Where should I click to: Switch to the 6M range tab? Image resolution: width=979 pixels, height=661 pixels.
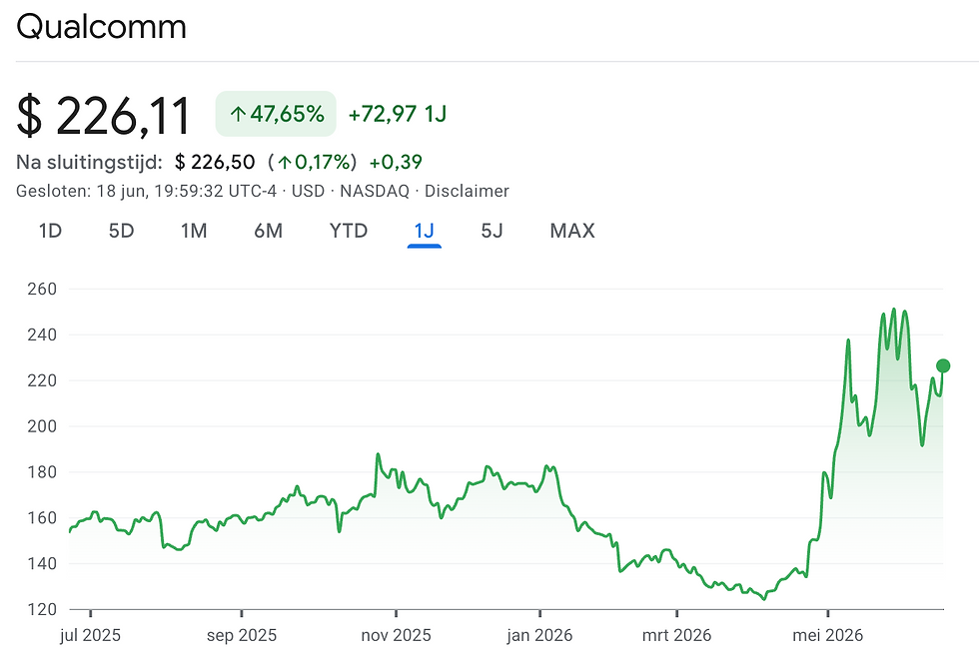coord(268,231)
